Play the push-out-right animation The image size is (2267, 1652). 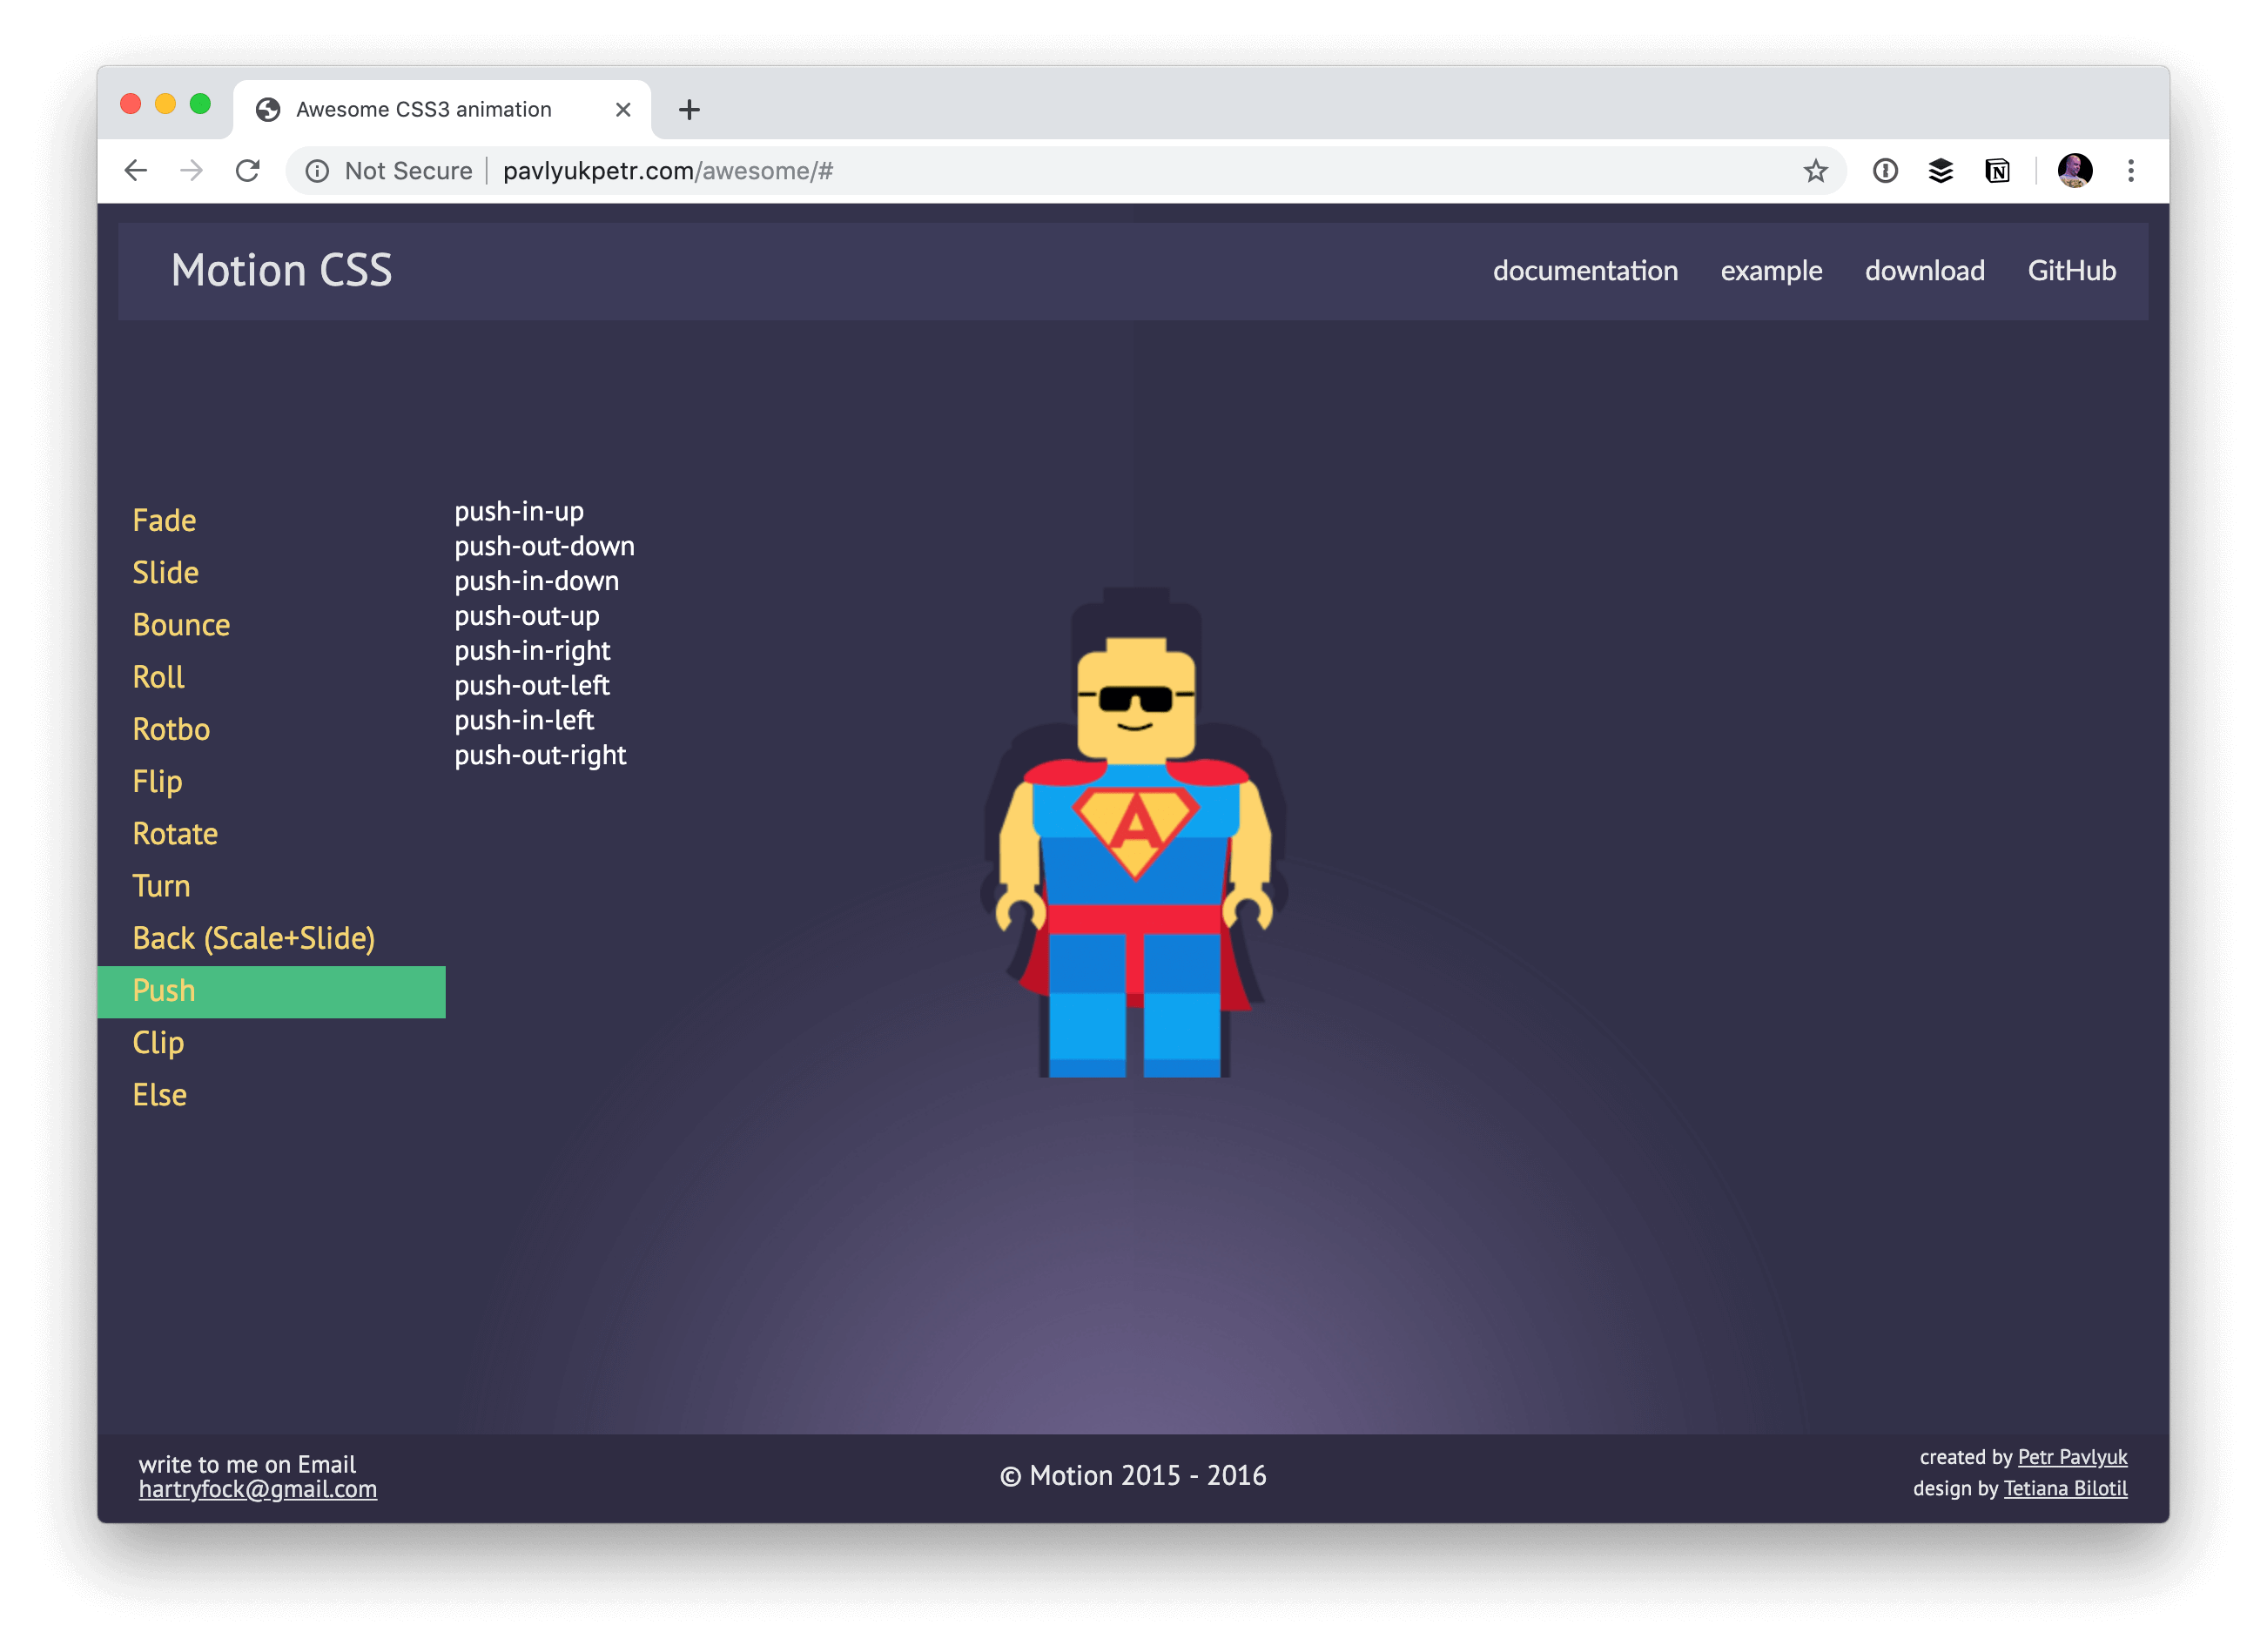(x=540, y=755)
